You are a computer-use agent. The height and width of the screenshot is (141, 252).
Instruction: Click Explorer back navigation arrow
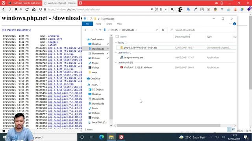(86, 30)
